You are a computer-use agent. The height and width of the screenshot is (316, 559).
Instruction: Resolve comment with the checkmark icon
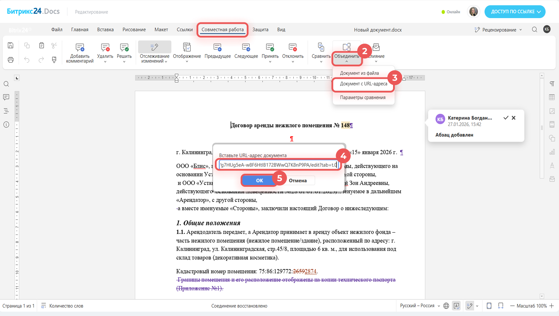(x=506, y=118)
